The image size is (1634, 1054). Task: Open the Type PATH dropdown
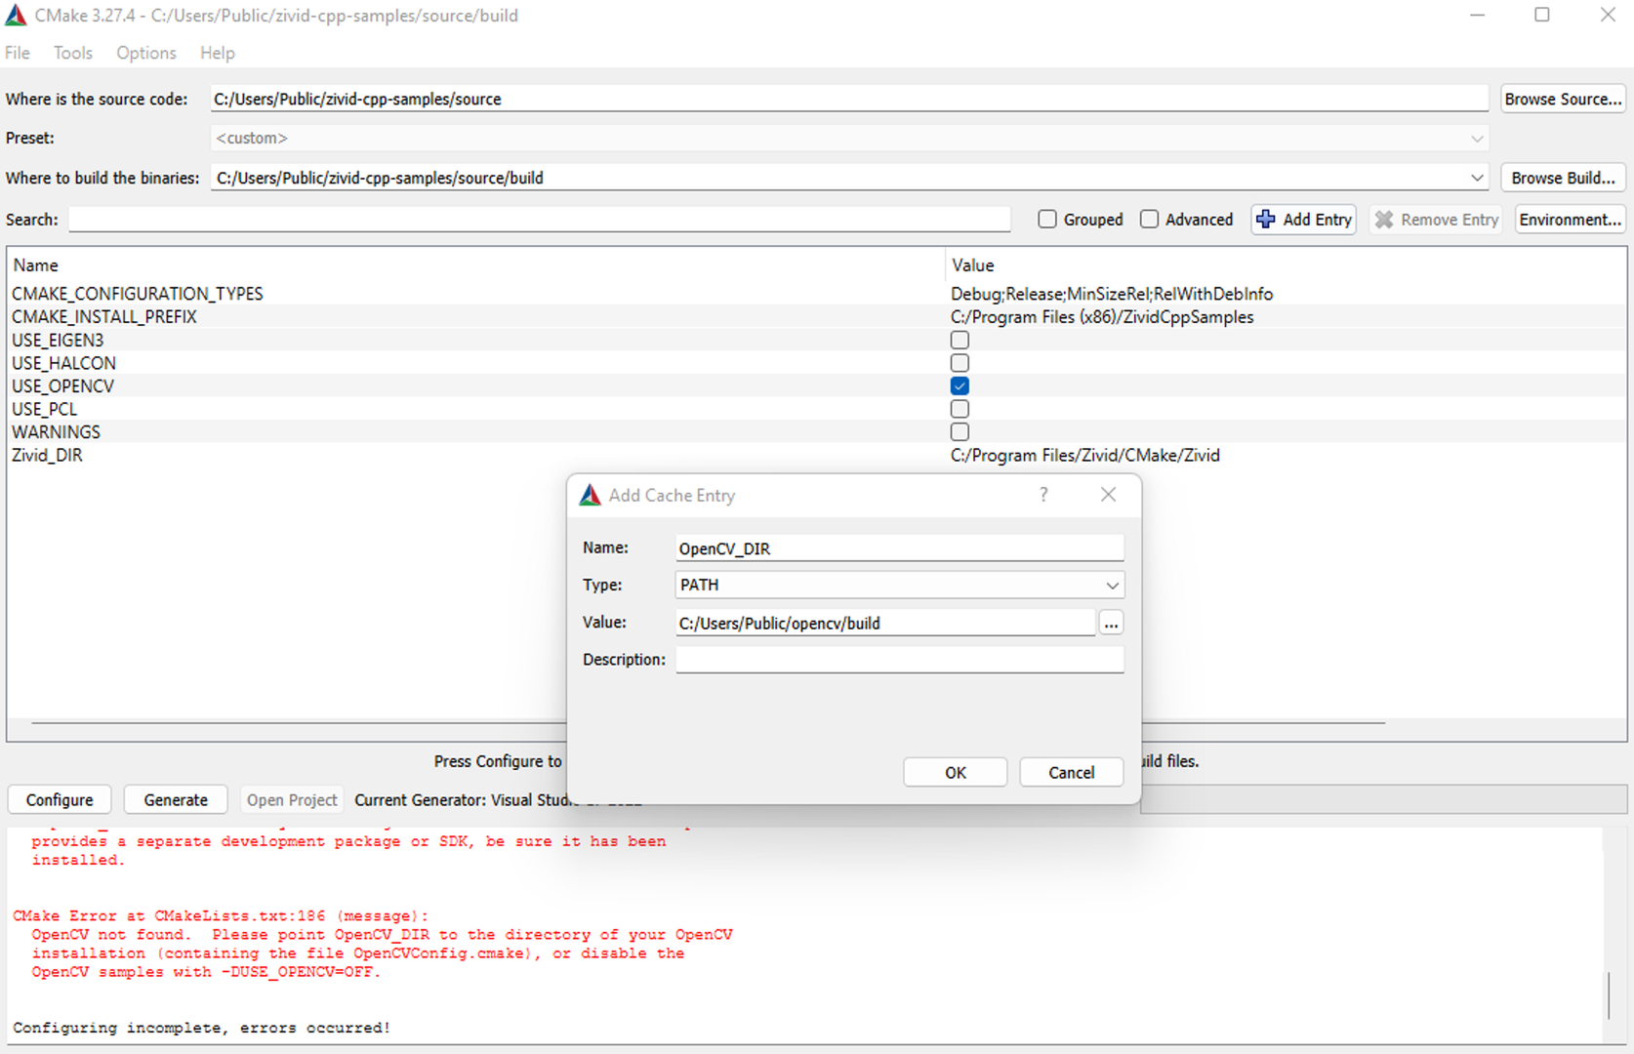pyautogui.click(x=1111, y=586)
